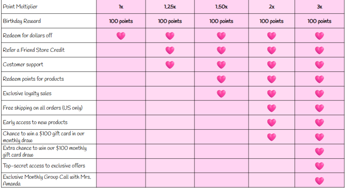This screenshot has height=188, width=346.
Task: Click the 1.50x heart for Redeem points for products
Action: coord(221,79)
